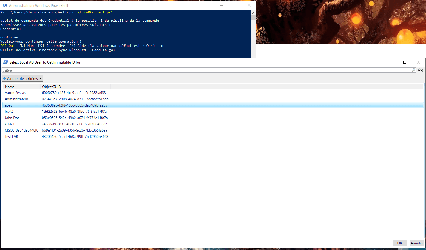The image size is (426, 250).
Task: Click the PowerShell icon in the dialog title bar
Action: point(5,62)
